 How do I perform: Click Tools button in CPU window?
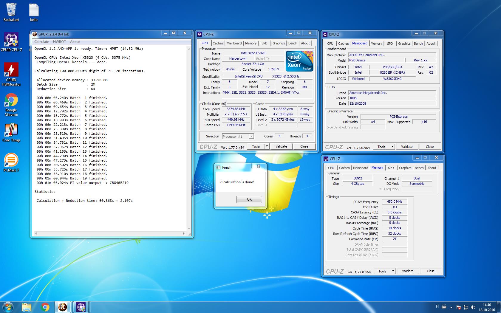(256, 146)
